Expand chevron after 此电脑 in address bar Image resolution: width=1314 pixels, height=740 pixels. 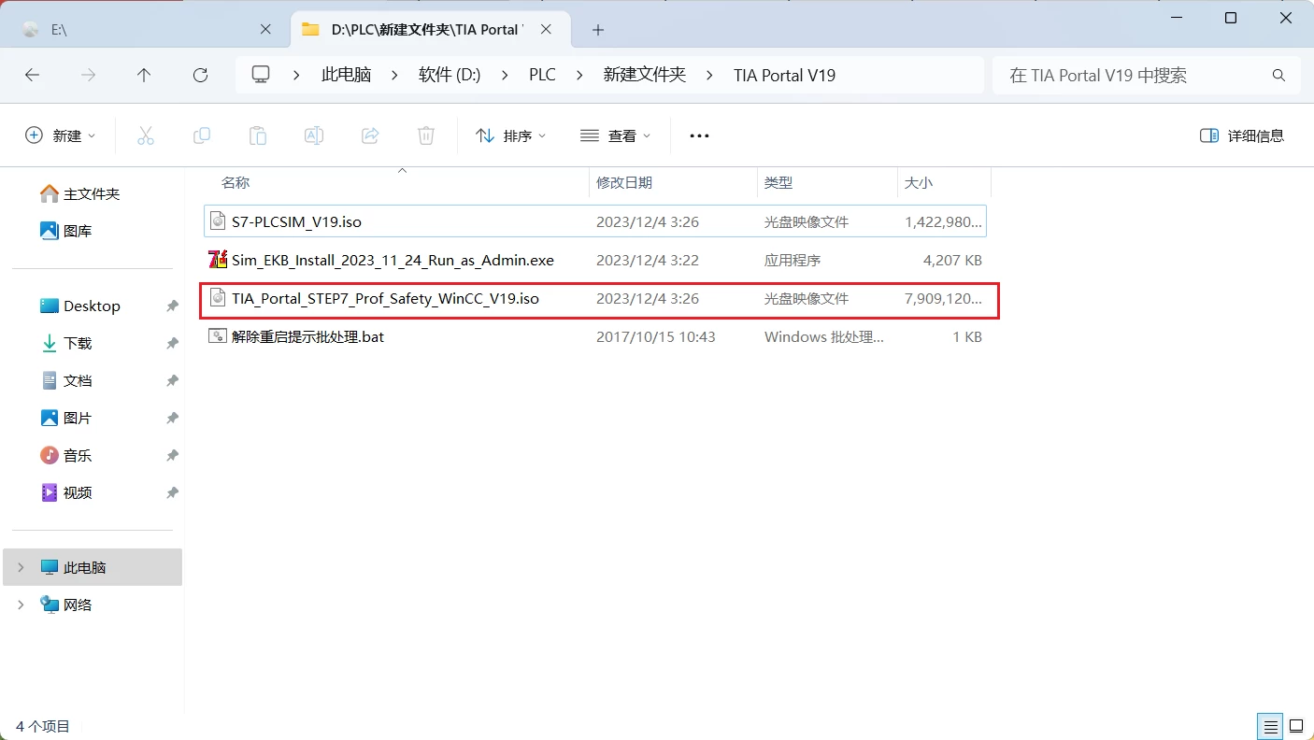394,76
